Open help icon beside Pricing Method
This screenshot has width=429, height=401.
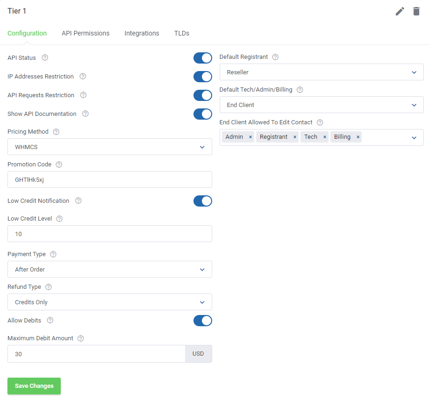tap(56, 132)
